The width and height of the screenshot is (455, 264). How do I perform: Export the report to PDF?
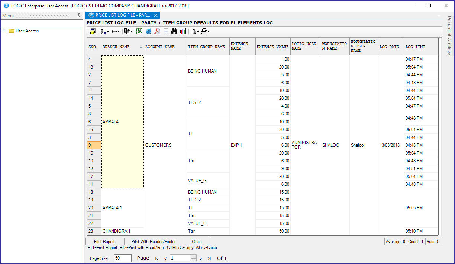[x=157, y=31]
